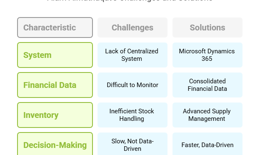Click the Difficult to Monitor cell
Viewport: 260px width, 155px height.
[132, 85]
